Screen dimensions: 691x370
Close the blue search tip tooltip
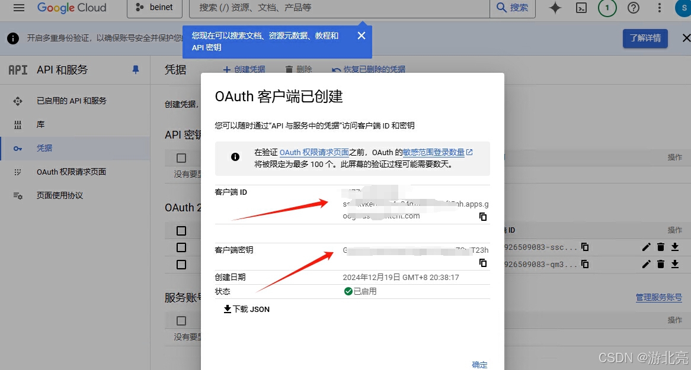[x=362, y=36]
